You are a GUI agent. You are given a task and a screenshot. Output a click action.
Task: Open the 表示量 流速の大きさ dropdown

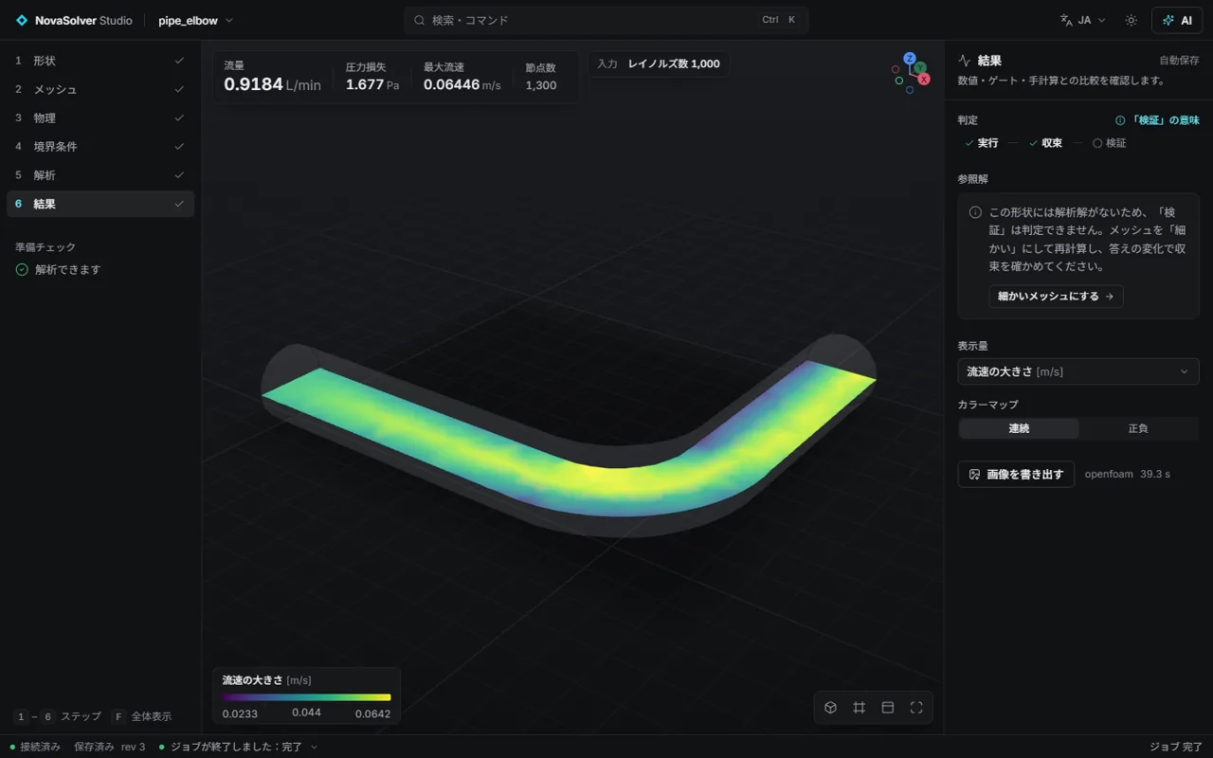point(1078,371)
